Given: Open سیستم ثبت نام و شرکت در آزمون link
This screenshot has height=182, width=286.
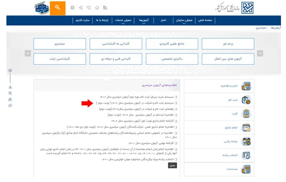Looking at the screenshot, I should click(135, 103).
